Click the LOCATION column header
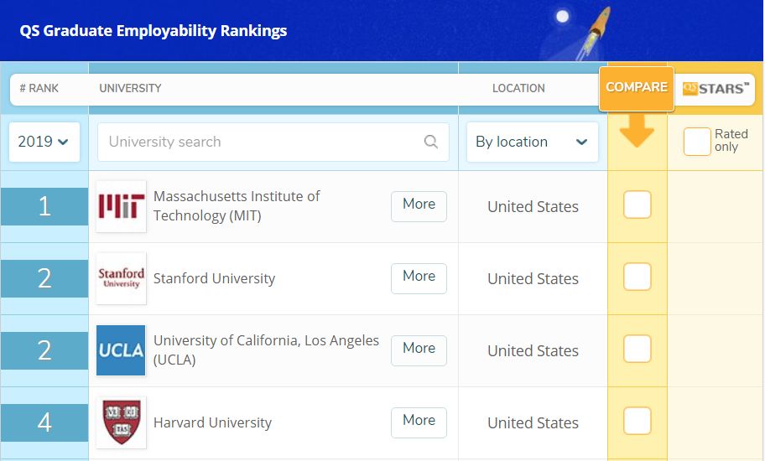 coord(518,88)
